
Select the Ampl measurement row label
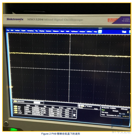tap(20, 113)
